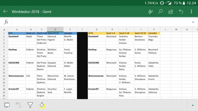Select the orange Seed 19-32 WTA header
This screenshot has width=198, height=111.
click(x=141, y=33)
